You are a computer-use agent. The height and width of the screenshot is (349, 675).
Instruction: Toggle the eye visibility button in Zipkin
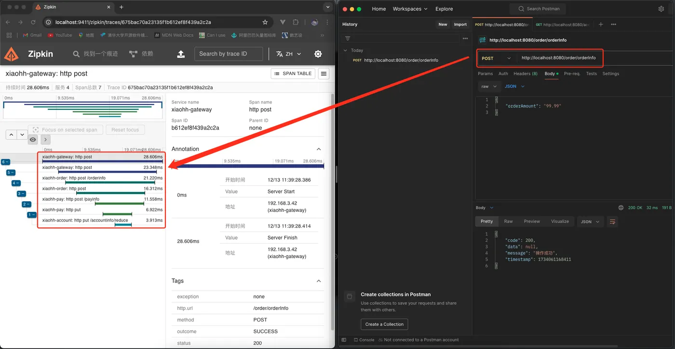(x=33, y=140)
